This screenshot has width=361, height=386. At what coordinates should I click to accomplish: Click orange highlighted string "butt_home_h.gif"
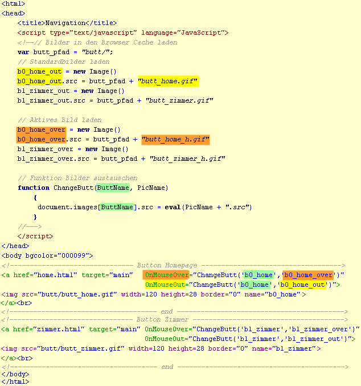[175, 140]
